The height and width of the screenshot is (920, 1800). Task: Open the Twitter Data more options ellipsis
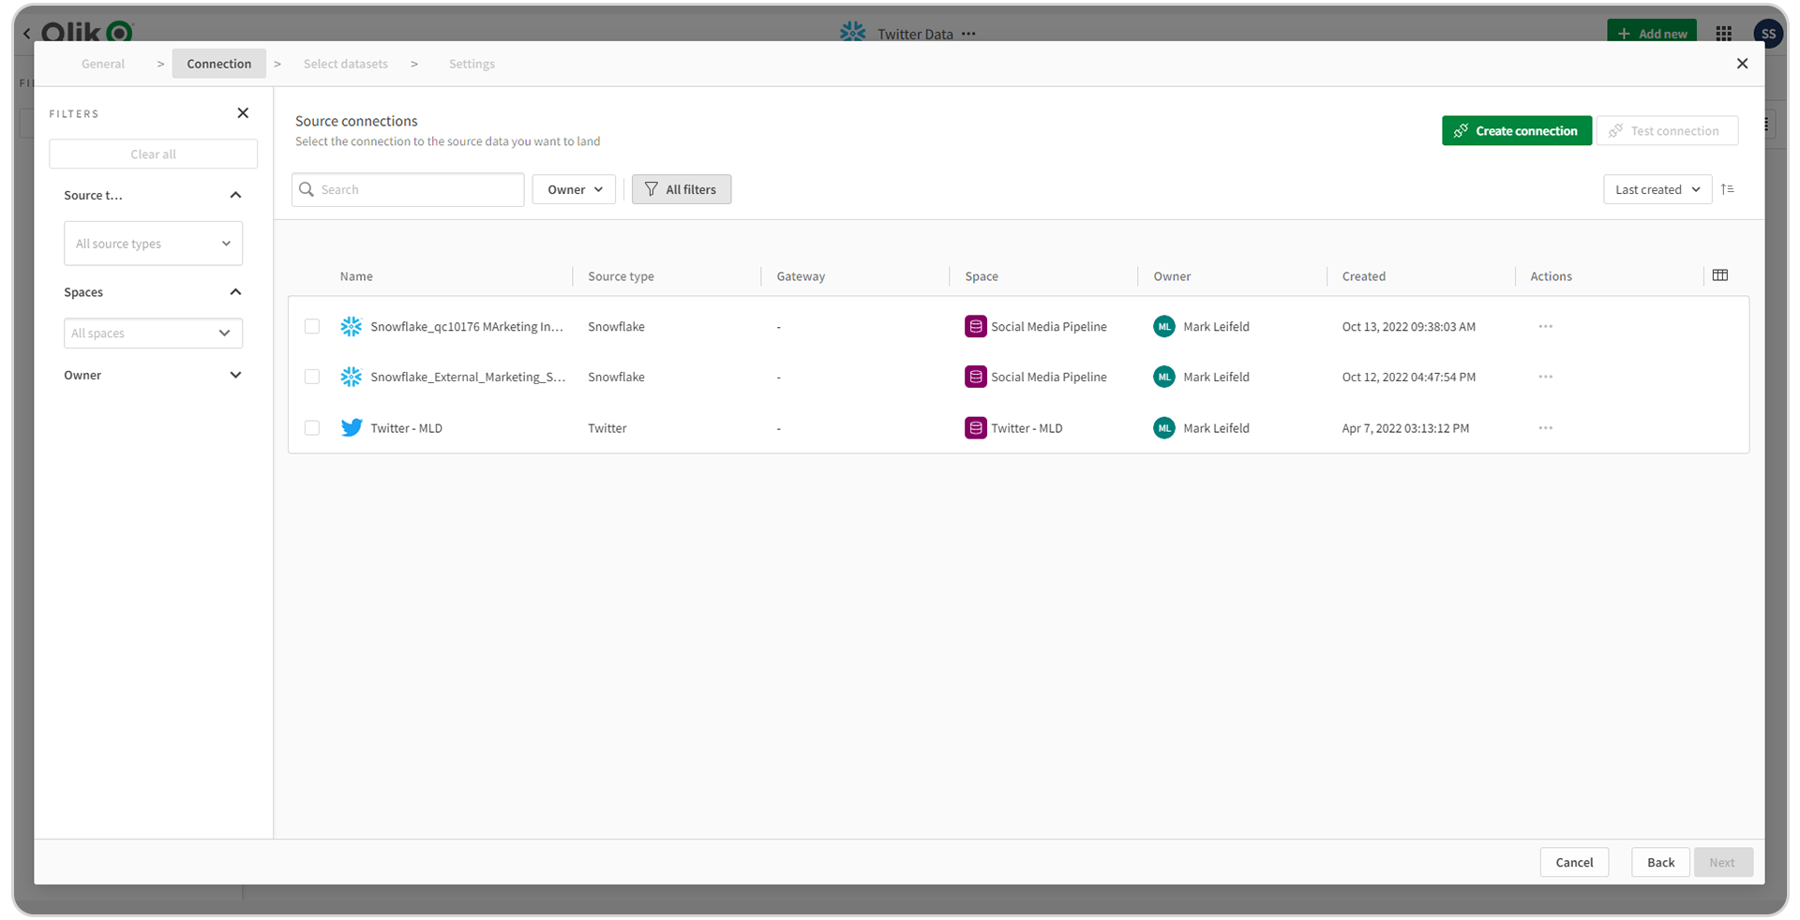pyautogui.click(x=968, y=34)
